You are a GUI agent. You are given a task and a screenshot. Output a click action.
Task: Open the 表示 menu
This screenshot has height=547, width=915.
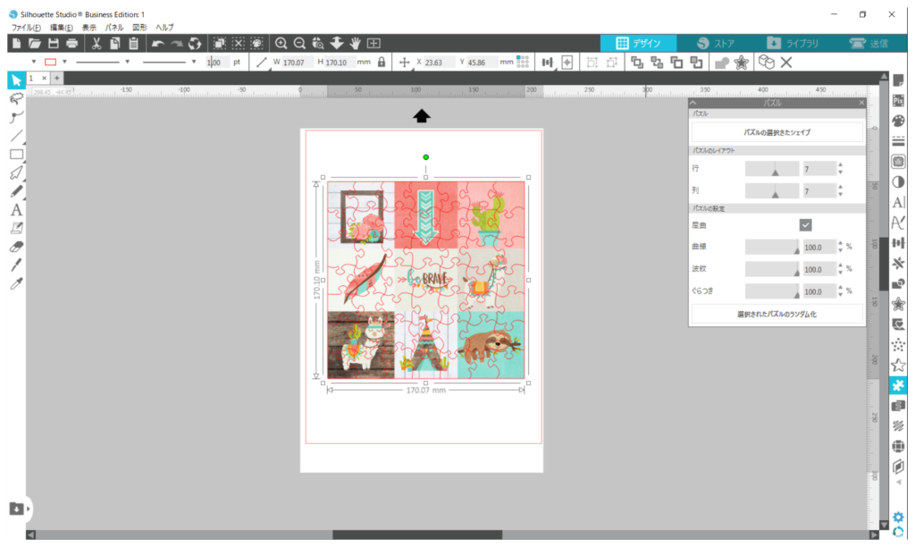coord(89,28)
